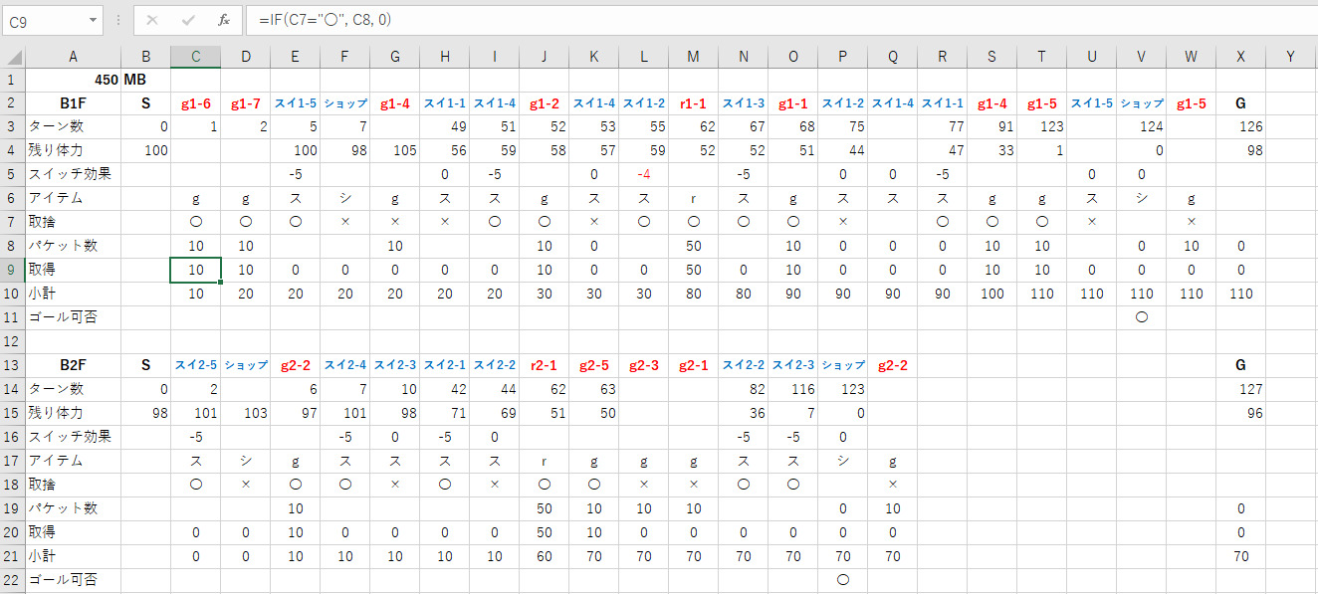Click inside the formula bar text

pyautogui.click(x=697, y=20)
